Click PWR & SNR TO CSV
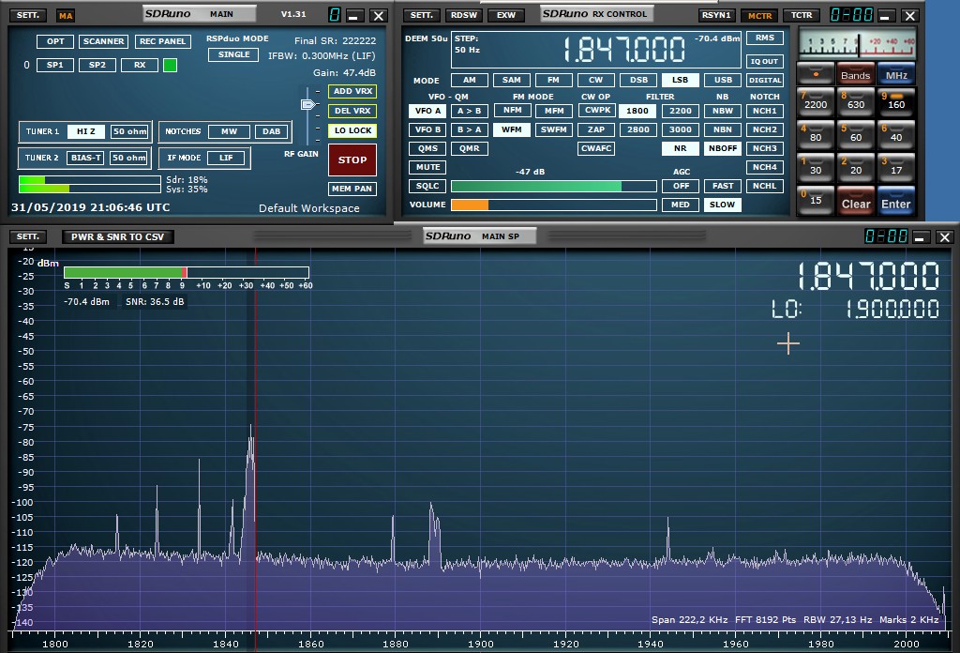The image size is (960, 653). coord(117,237)
